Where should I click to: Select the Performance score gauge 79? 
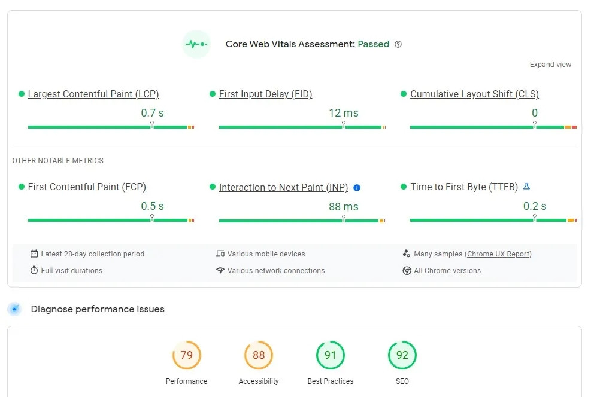(x=187, y=356)
